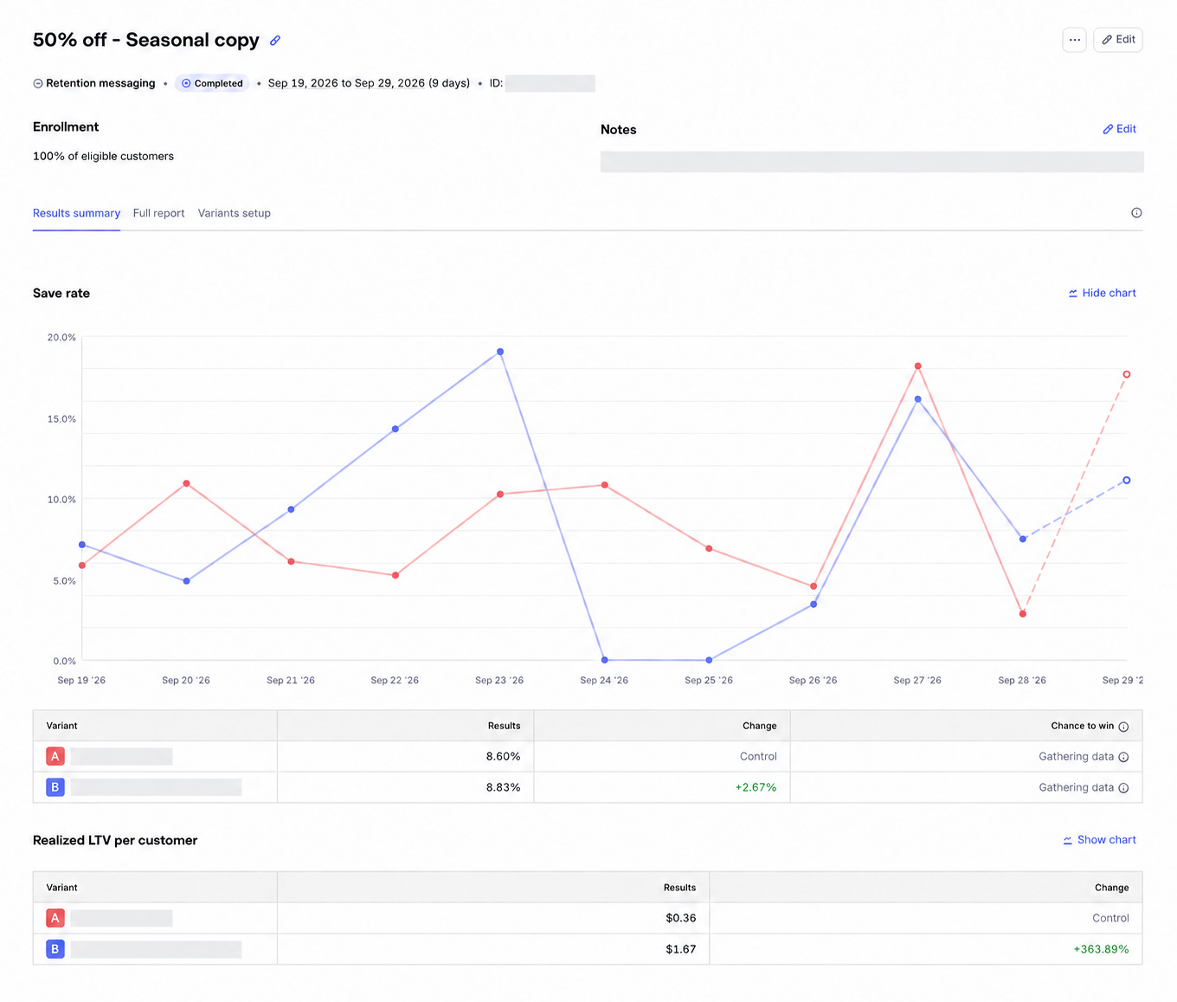This screenshot has width=1177, height=1002.
Task: Show the Realized LTV chart
Action: click(x=1099, y=840)
